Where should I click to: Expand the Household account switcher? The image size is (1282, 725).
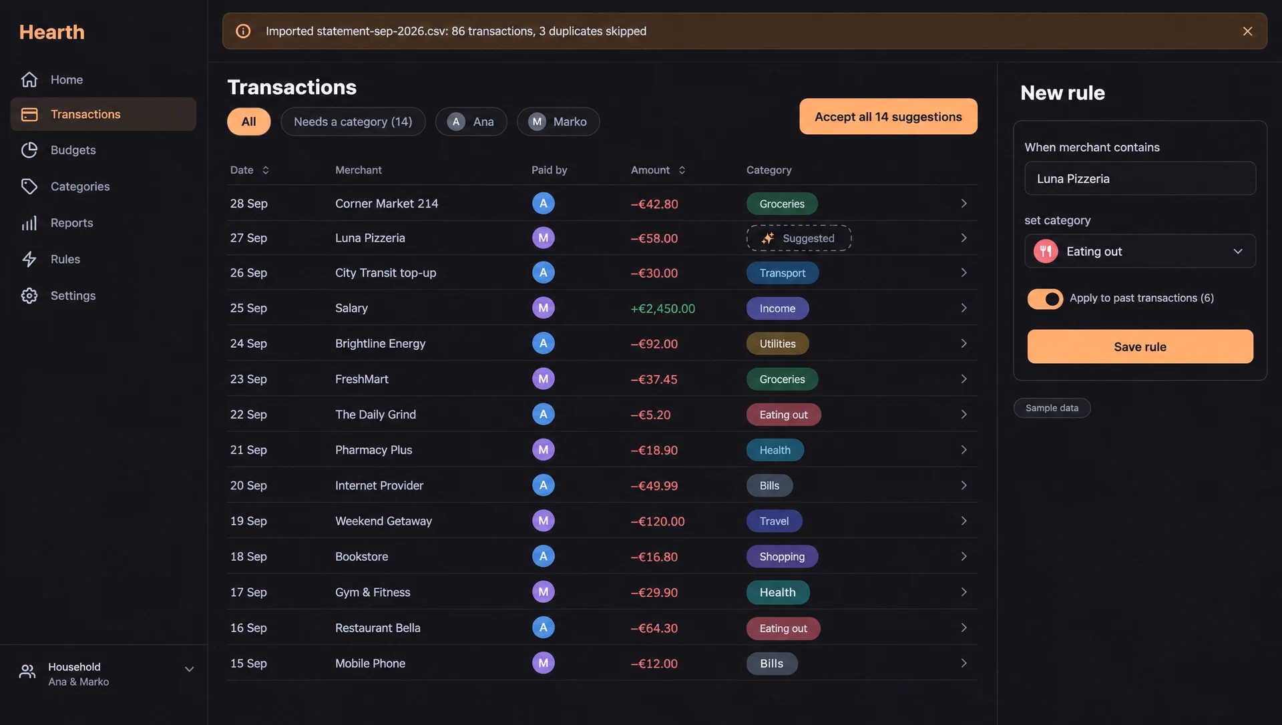(x=189, y=669)
